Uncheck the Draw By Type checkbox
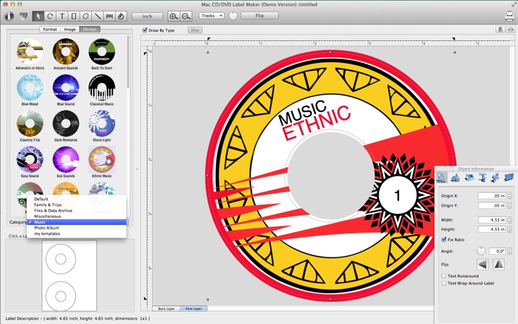Image resolution: width=518 pixels, height=324 pixels. pyautogui.click(x=145, y=30)
